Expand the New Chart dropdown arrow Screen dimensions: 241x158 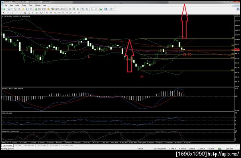(x=6, y=9)
